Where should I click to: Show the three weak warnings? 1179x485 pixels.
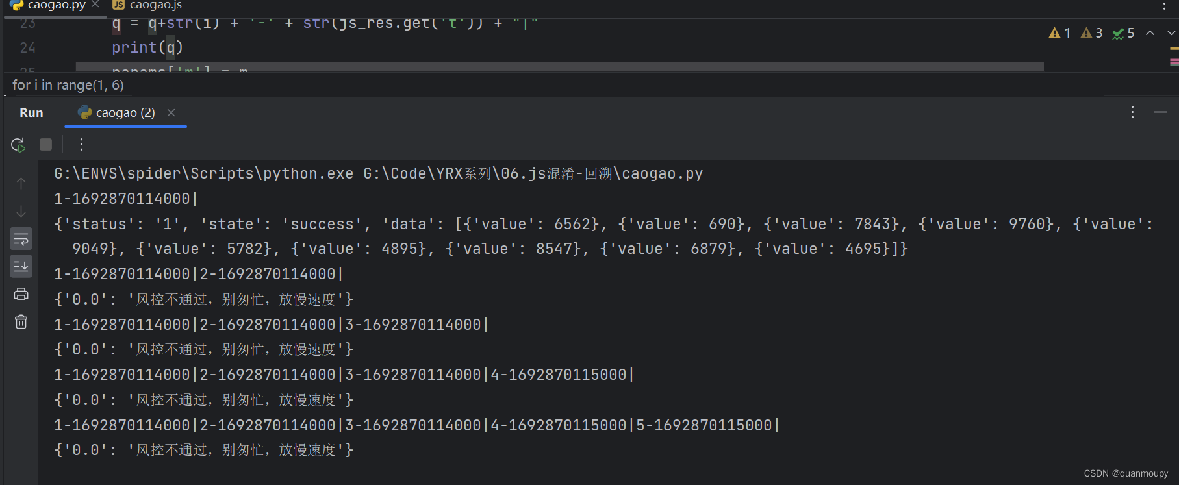pyautogui.click(x=1091, y=33)
